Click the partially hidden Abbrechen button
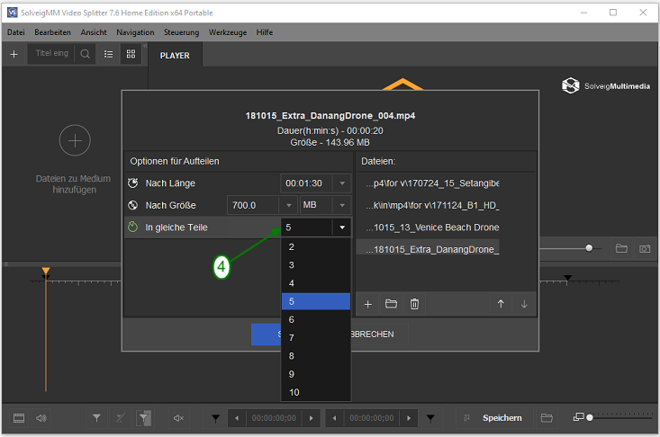 click(x=379, y=334)
